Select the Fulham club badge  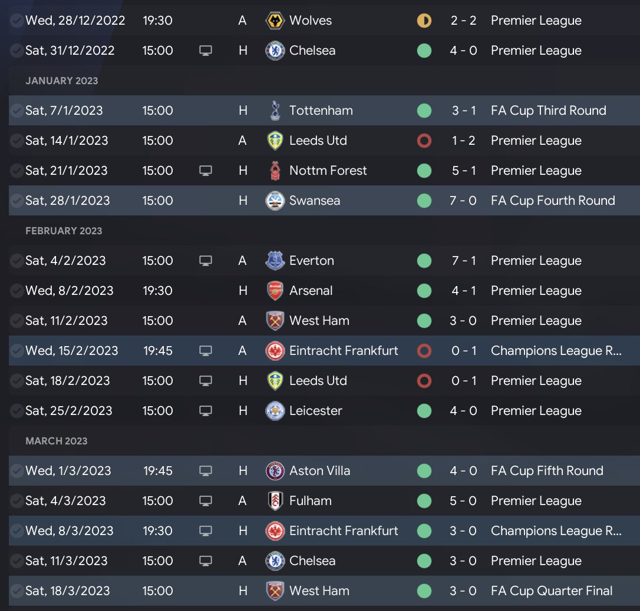pyautogui.click(x=275, y=501)
